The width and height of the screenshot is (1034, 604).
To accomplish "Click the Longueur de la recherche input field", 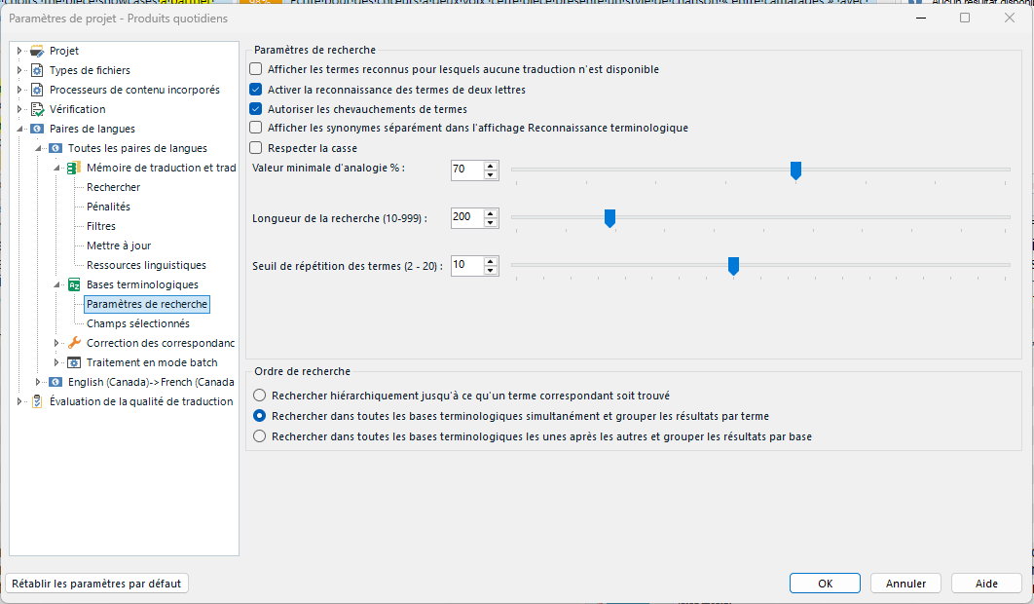I will pyautogui.click(x=467, y=217).
